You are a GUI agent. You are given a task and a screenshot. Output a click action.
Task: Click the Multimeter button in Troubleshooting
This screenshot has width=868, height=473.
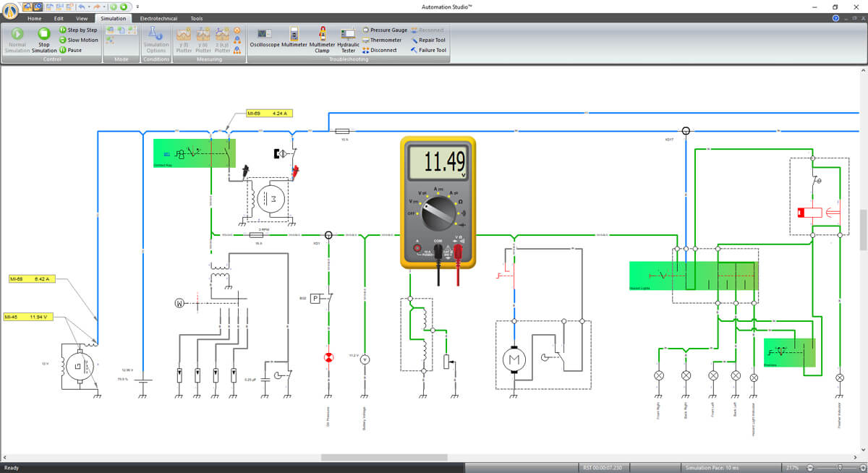[294, 39]
